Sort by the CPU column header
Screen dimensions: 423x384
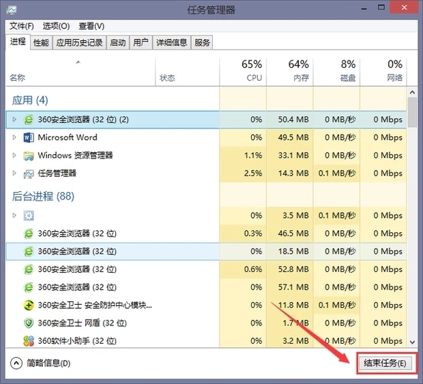point(243,72)
